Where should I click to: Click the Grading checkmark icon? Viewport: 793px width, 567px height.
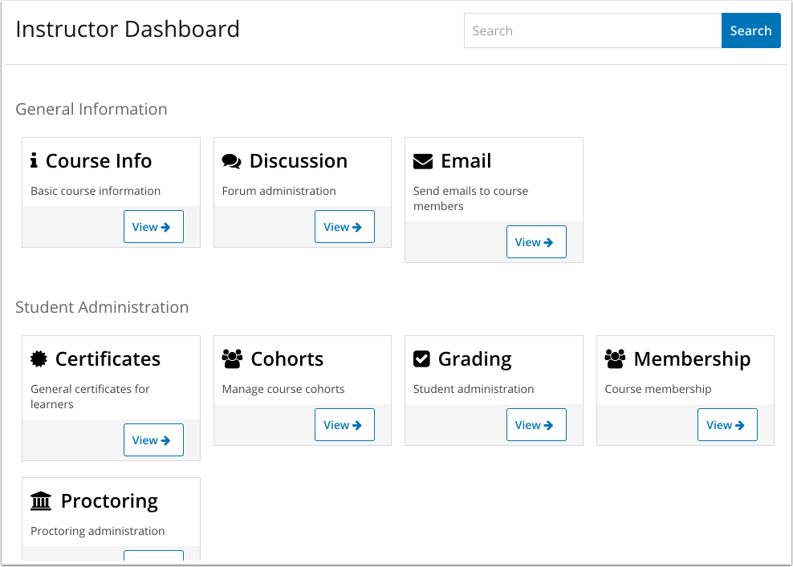pyautogui.click(x=423, y=358)
